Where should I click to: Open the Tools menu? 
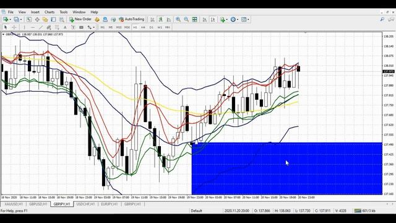63,12
